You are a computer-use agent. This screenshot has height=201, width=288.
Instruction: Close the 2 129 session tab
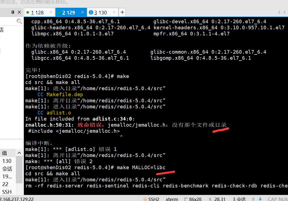click(x=82, y=12)
